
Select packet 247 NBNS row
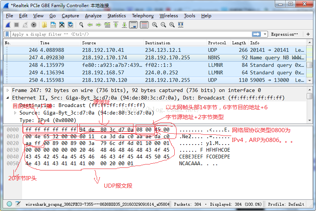[x=155, y=57]
